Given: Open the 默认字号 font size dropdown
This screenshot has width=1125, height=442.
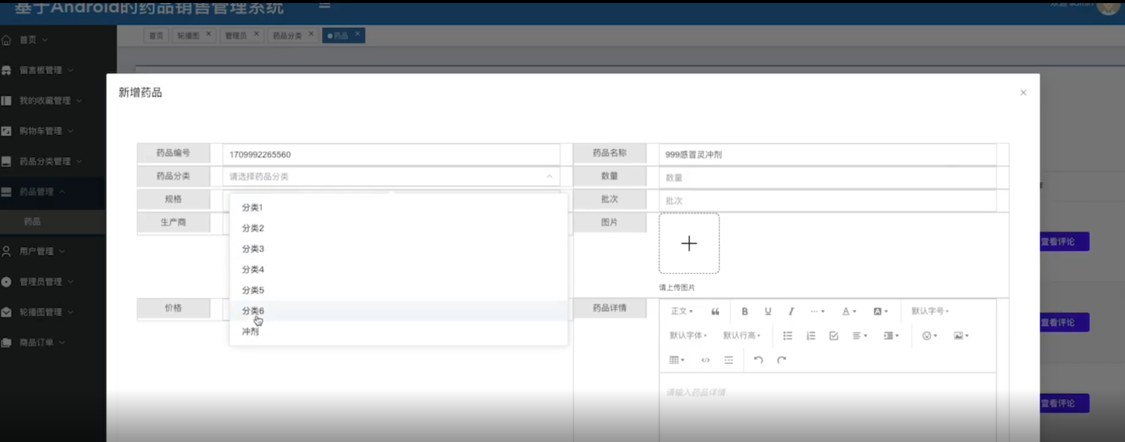Looking at the screenshot, I should tap(930, 311).
